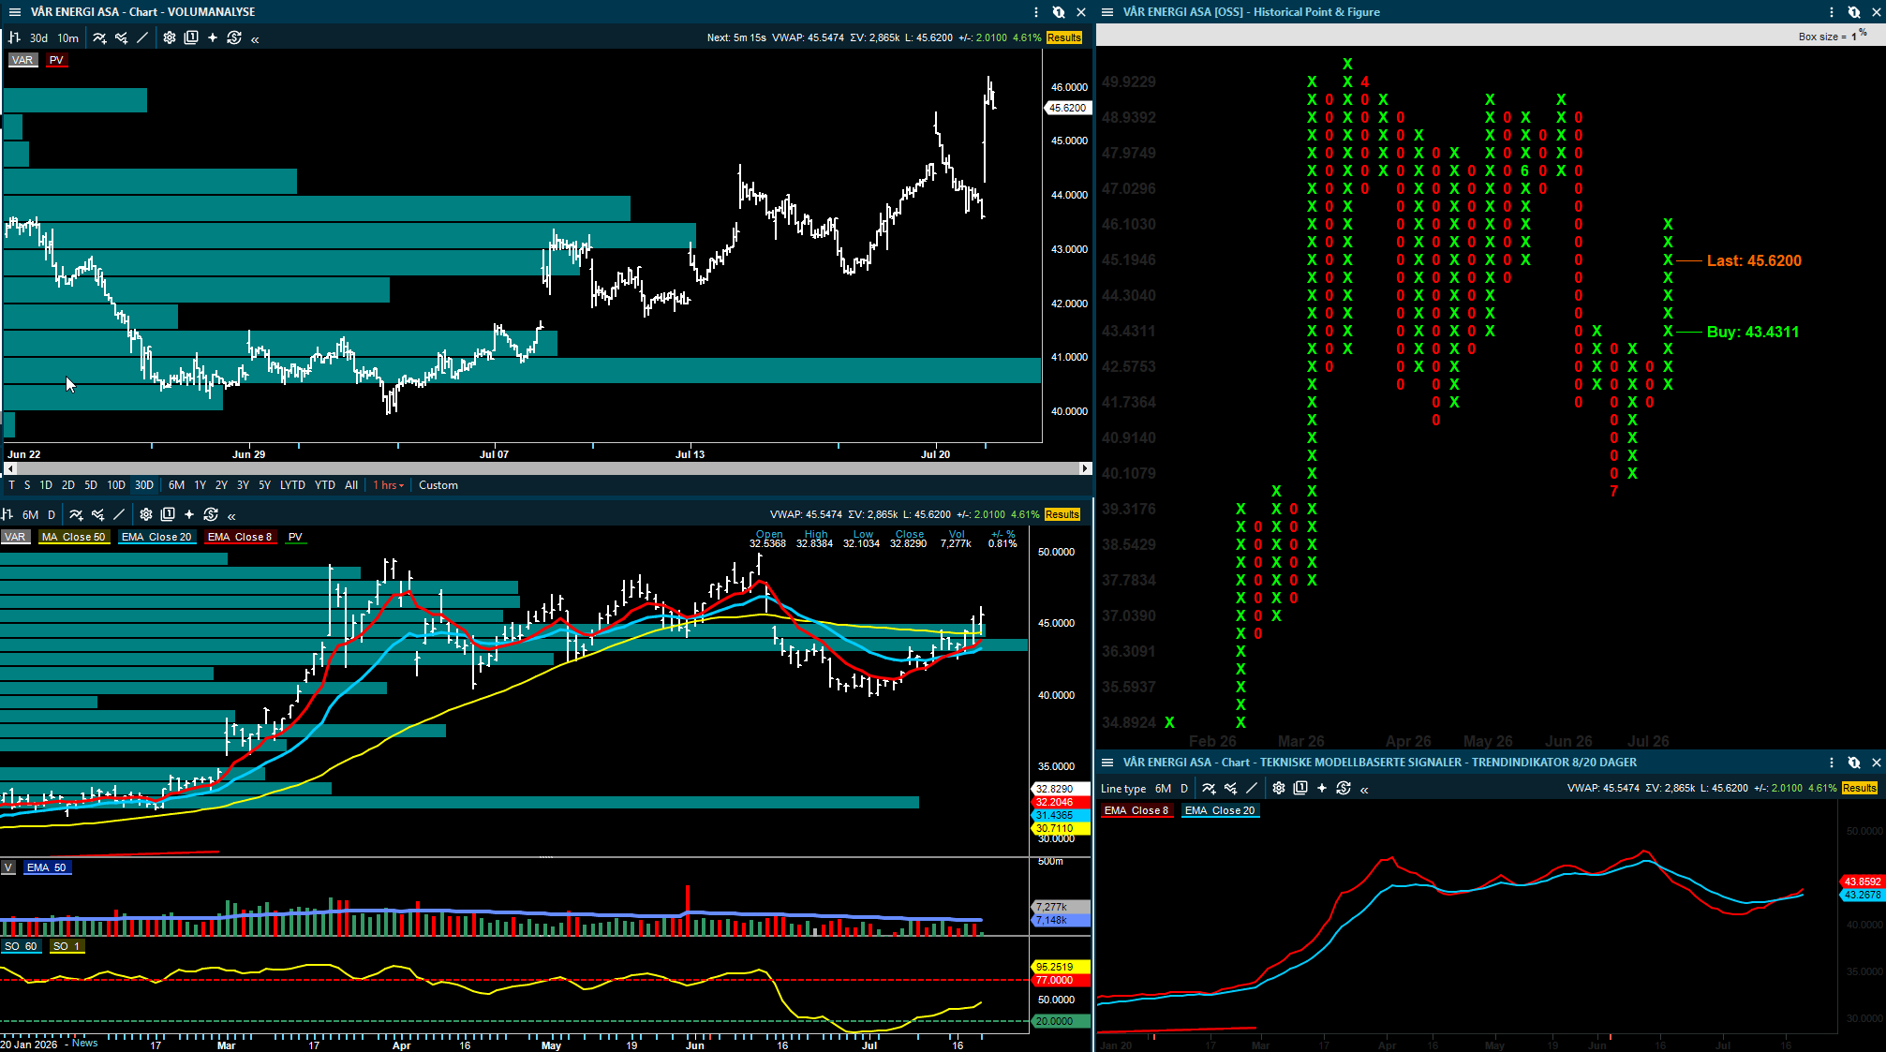Select the 30D time range tab
The image size is (1886, 1052).
tap(144, 485)
